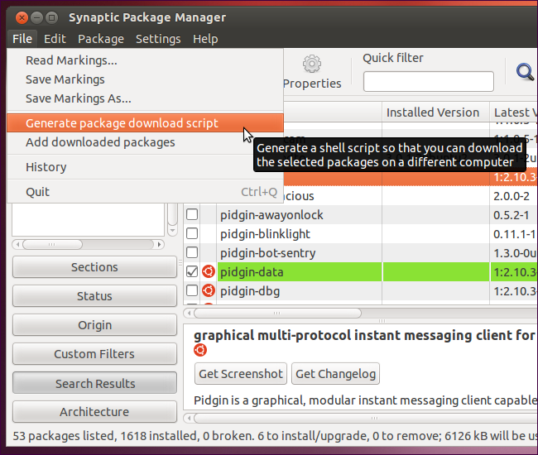Tick the pidgin-blinklight checkbox
The image size is (538, 455).
pos(192,233)
